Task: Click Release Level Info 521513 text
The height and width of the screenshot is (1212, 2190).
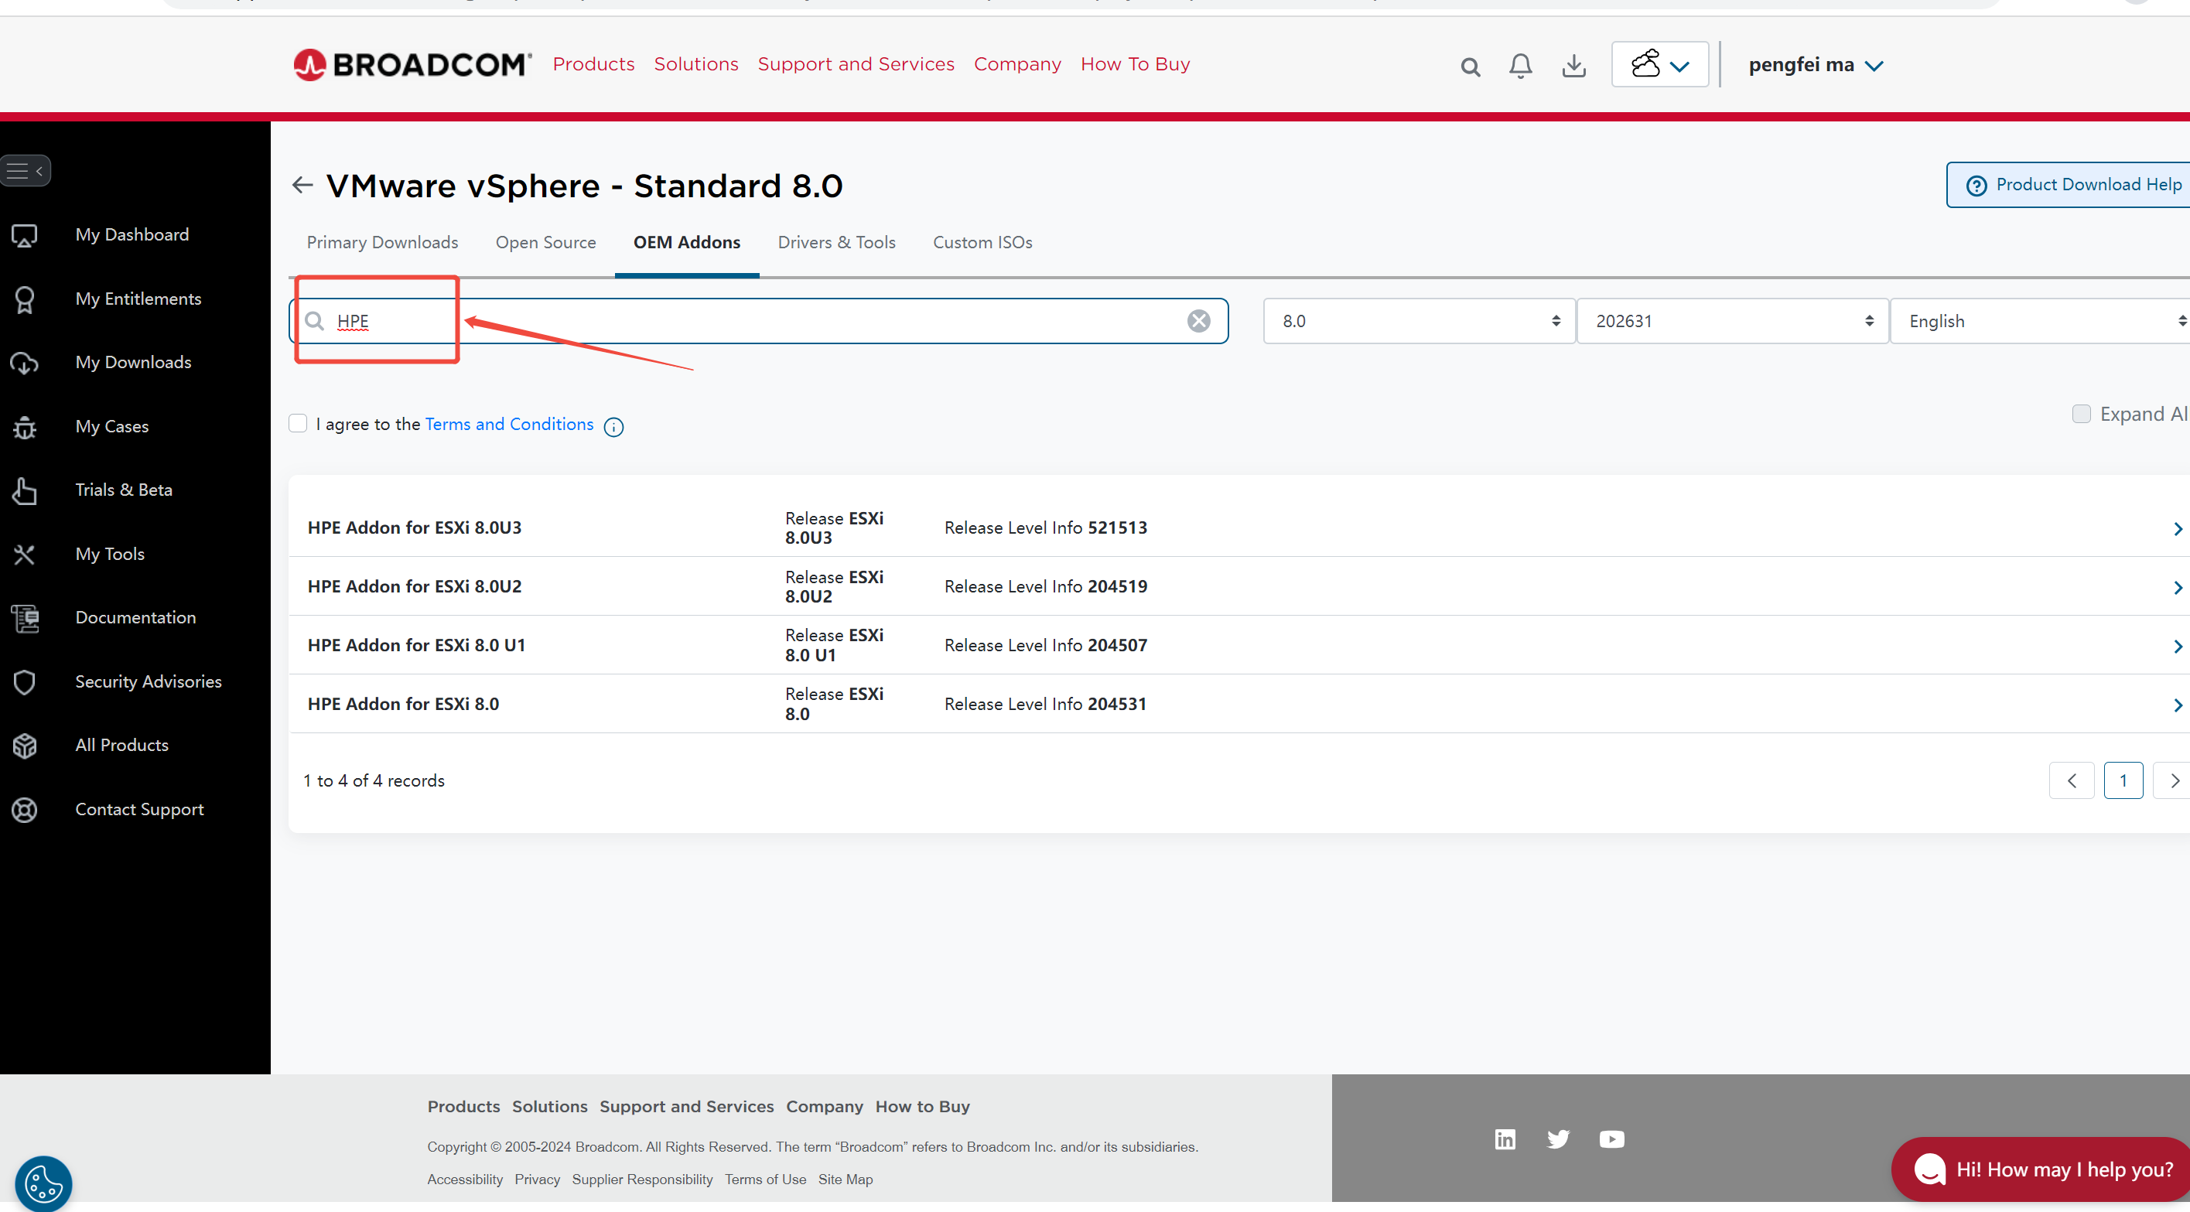Action: [x=1046, y=527]
